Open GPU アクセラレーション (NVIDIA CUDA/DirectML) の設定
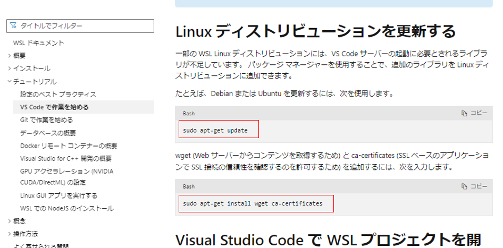Viewport: 503px width, 248px height. click(66, 177)
